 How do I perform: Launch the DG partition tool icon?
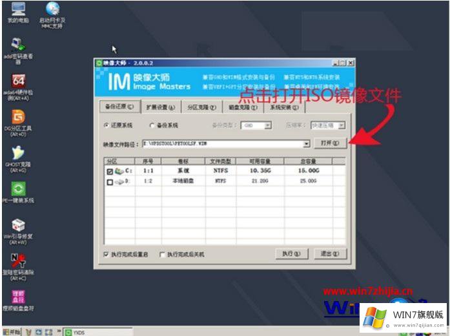coord(18,123)
